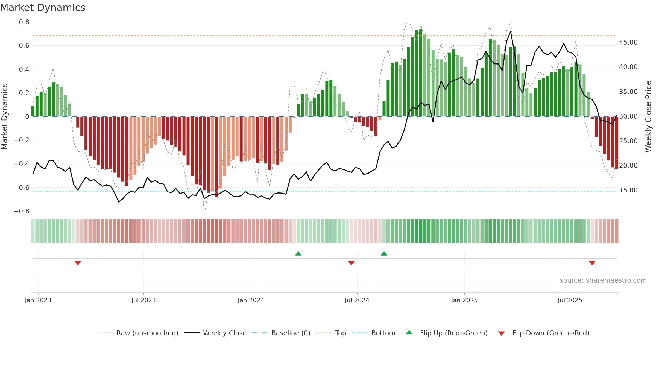Click the red Flip Down legend triangle icon
Viewport: 656px width, 369px height.
point(501,333)
